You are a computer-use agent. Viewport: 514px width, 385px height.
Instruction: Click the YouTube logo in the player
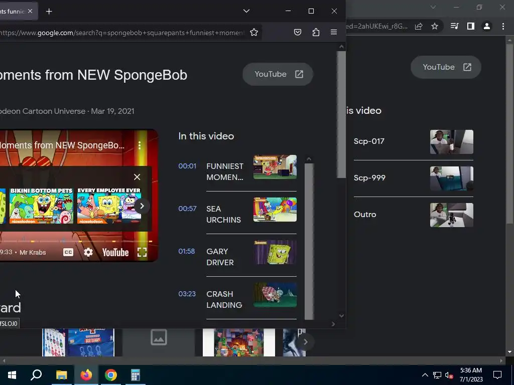point(115,253)
